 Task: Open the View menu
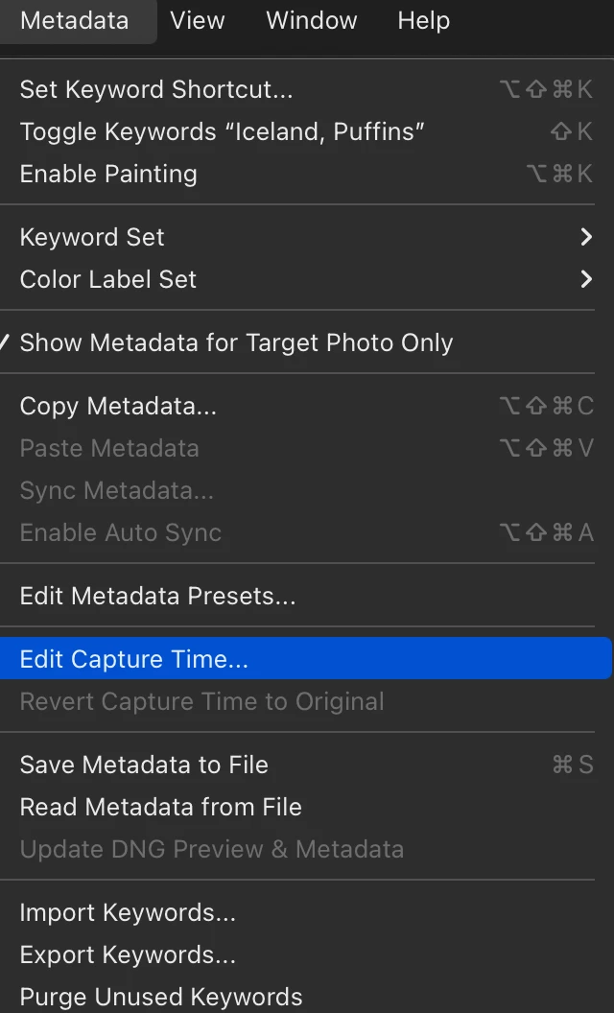click(x=198, y=20)
